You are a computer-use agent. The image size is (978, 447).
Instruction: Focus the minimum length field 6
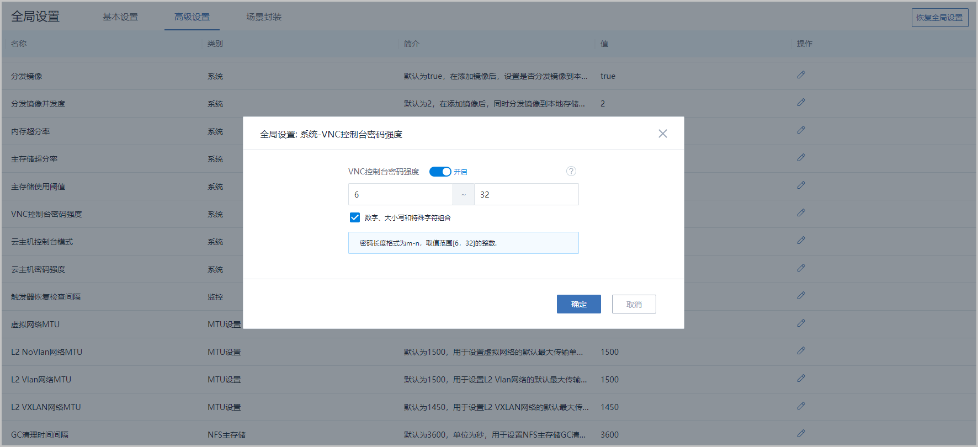pos(401,194)
